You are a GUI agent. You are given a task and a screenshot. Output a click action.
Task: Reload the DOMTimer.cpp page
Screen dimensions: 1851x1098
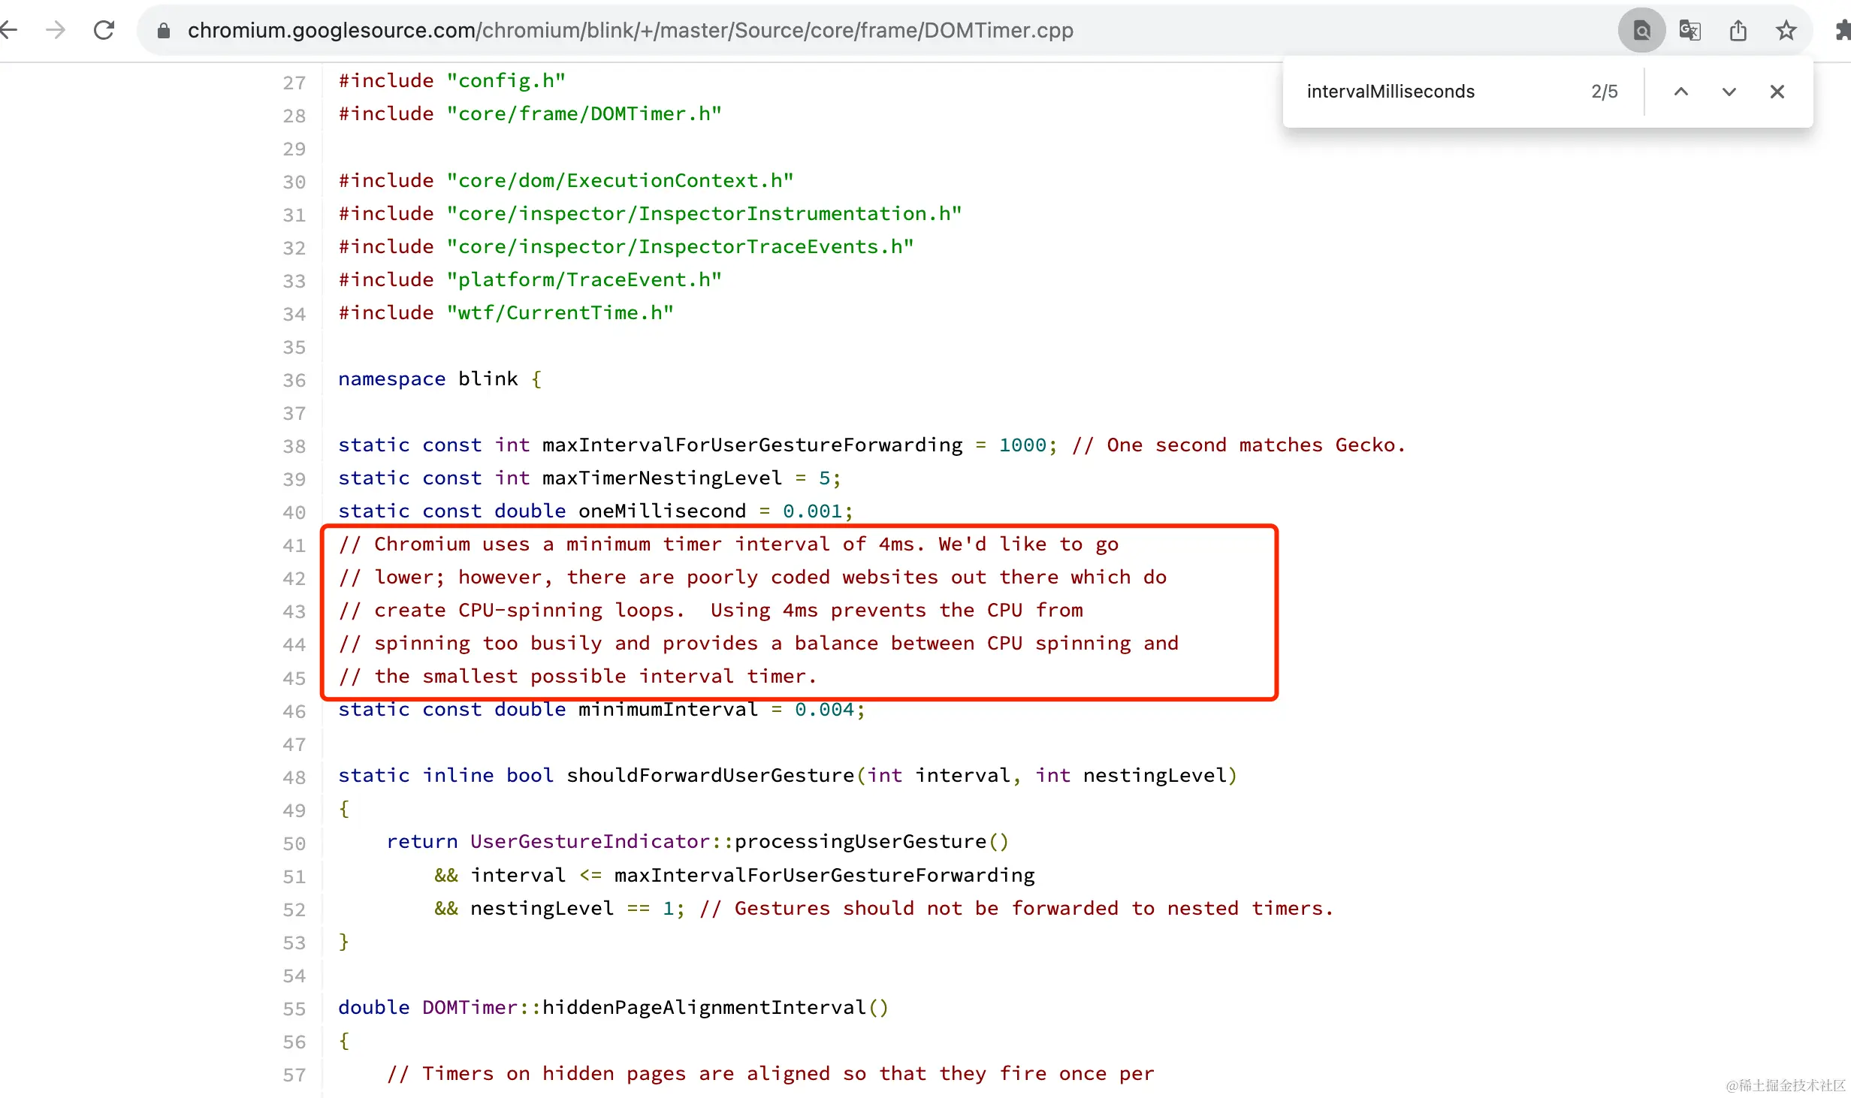pos(104,30)
